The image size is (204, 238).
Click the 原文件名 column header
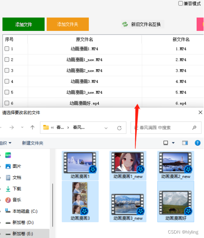point(85,39)
